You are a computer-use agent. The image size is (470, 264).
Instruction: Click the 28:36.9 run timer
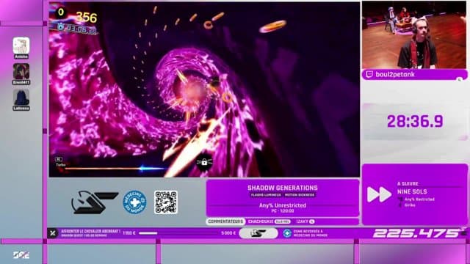tap(415, 122)
